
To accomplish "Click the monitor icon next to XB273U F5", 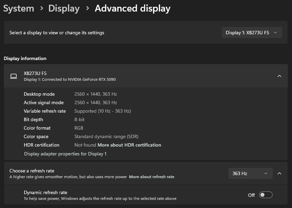I will [14, 76].
